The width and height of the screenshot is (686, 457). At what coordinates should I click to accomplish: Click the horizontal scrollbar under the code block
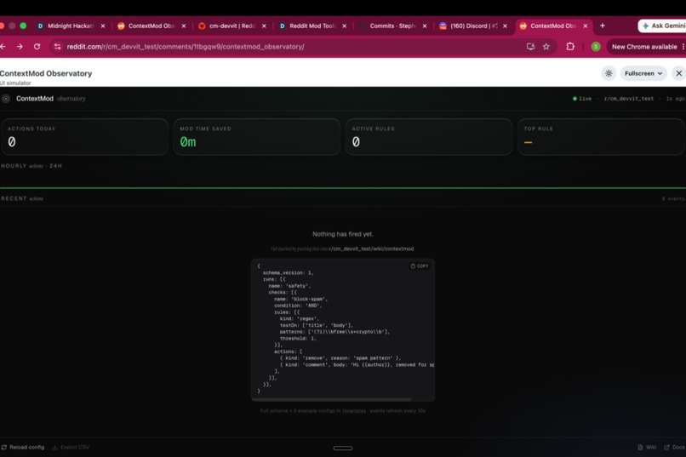pos(332,399)
